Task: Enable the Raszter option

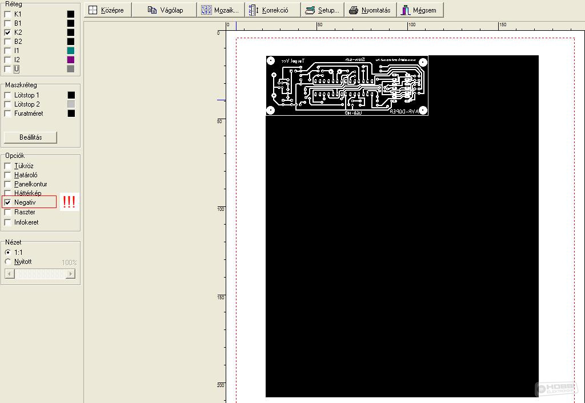Action: coord(7,212)
